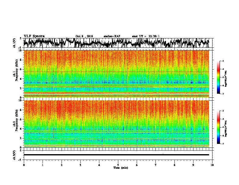The height and width of the screenshot is (185, 239).
Task: Click the time axis tick label "2"
Action: (62, 165)
